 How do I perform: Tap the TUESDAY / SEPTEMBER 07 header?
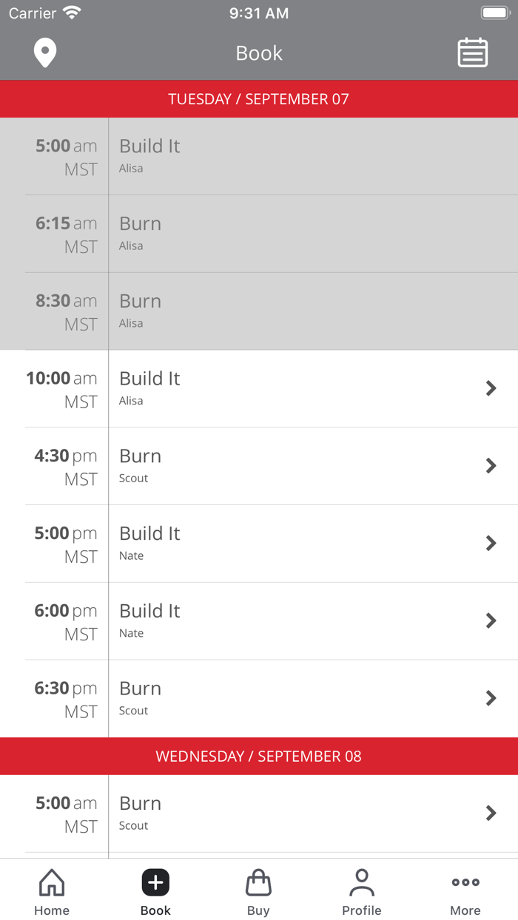coord(259,98)
